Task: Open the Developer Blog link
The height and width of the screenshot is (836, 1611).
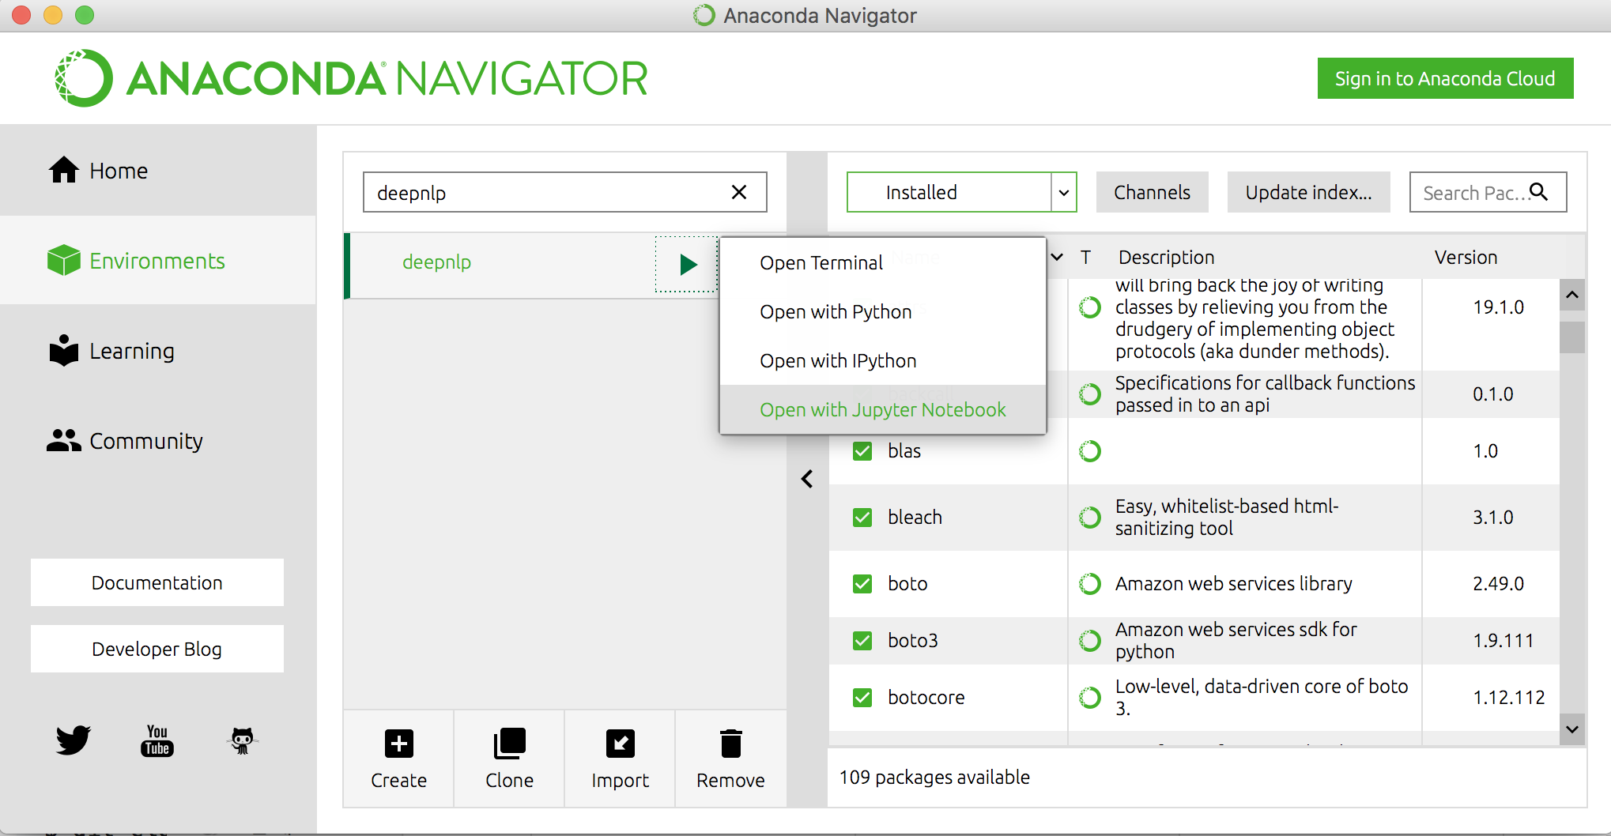Action: click(157, 649)
